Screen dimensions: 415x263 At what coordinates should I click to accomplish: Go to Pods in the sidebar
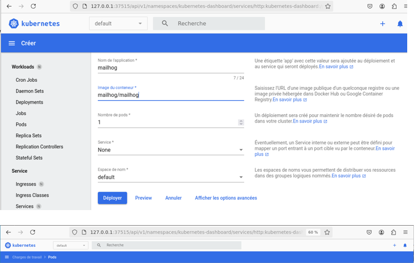pos(21,125)
